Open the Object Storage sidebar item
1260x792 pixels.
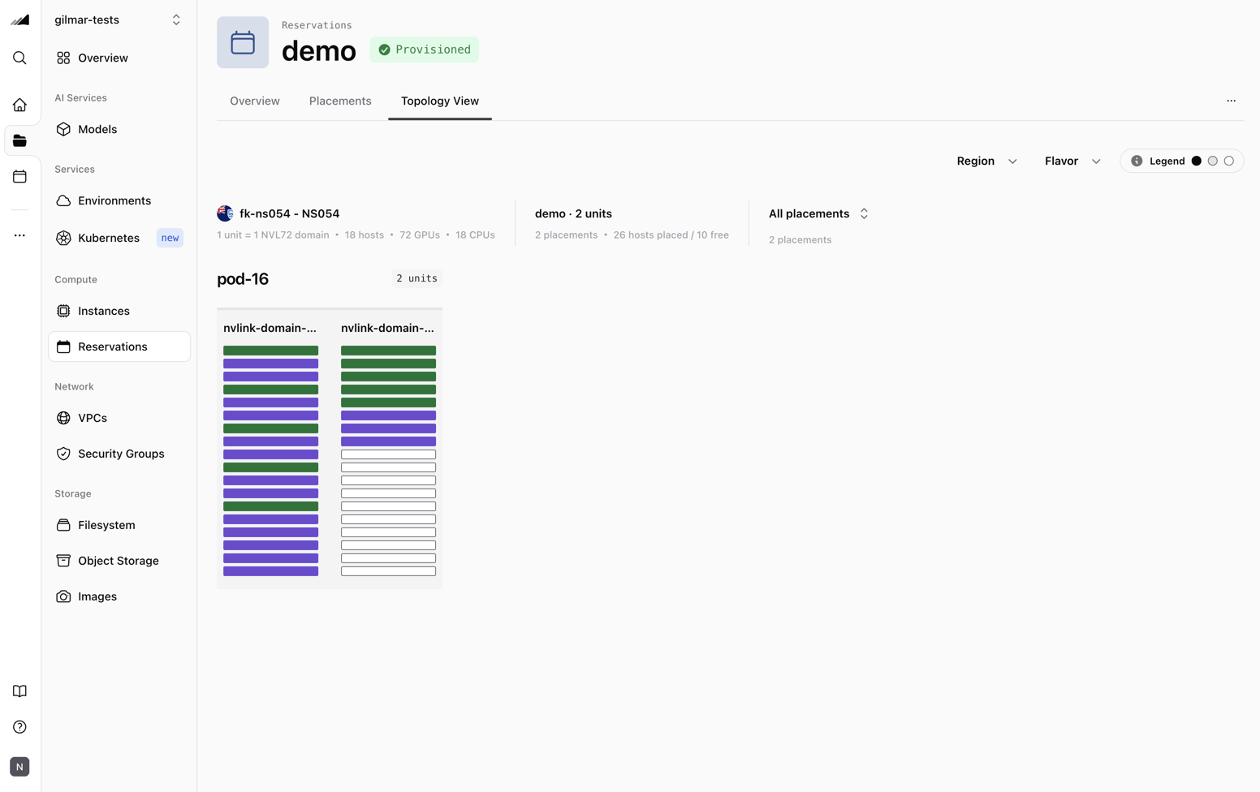pos(119,562)
